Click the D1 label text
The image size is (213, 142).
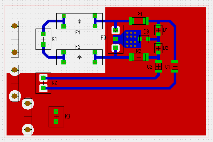click(165, 30)
